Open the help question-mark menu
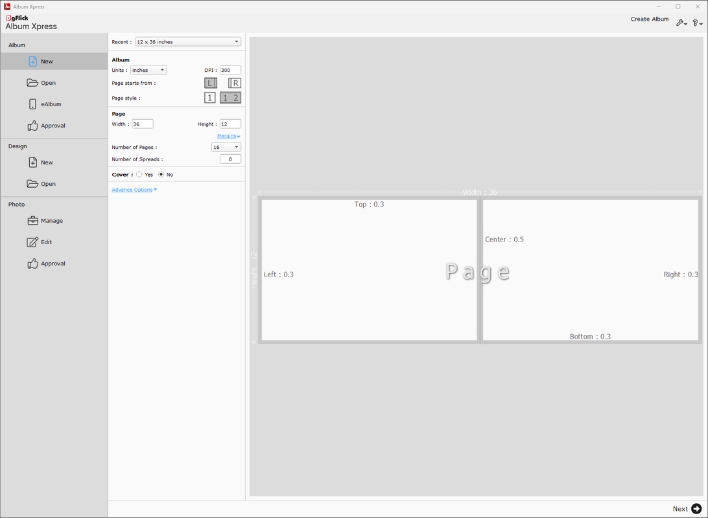The width and height of the screenshot is (708, 518). (698, 23)
